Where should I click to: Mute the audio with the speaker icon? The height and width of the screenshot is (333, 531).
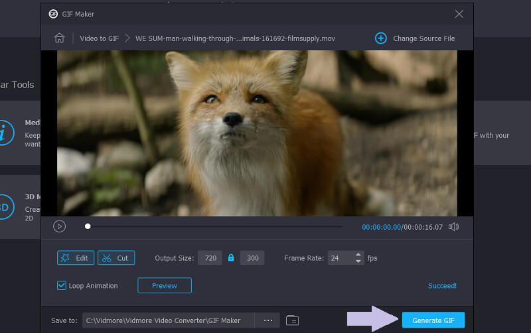pos(454,226)
